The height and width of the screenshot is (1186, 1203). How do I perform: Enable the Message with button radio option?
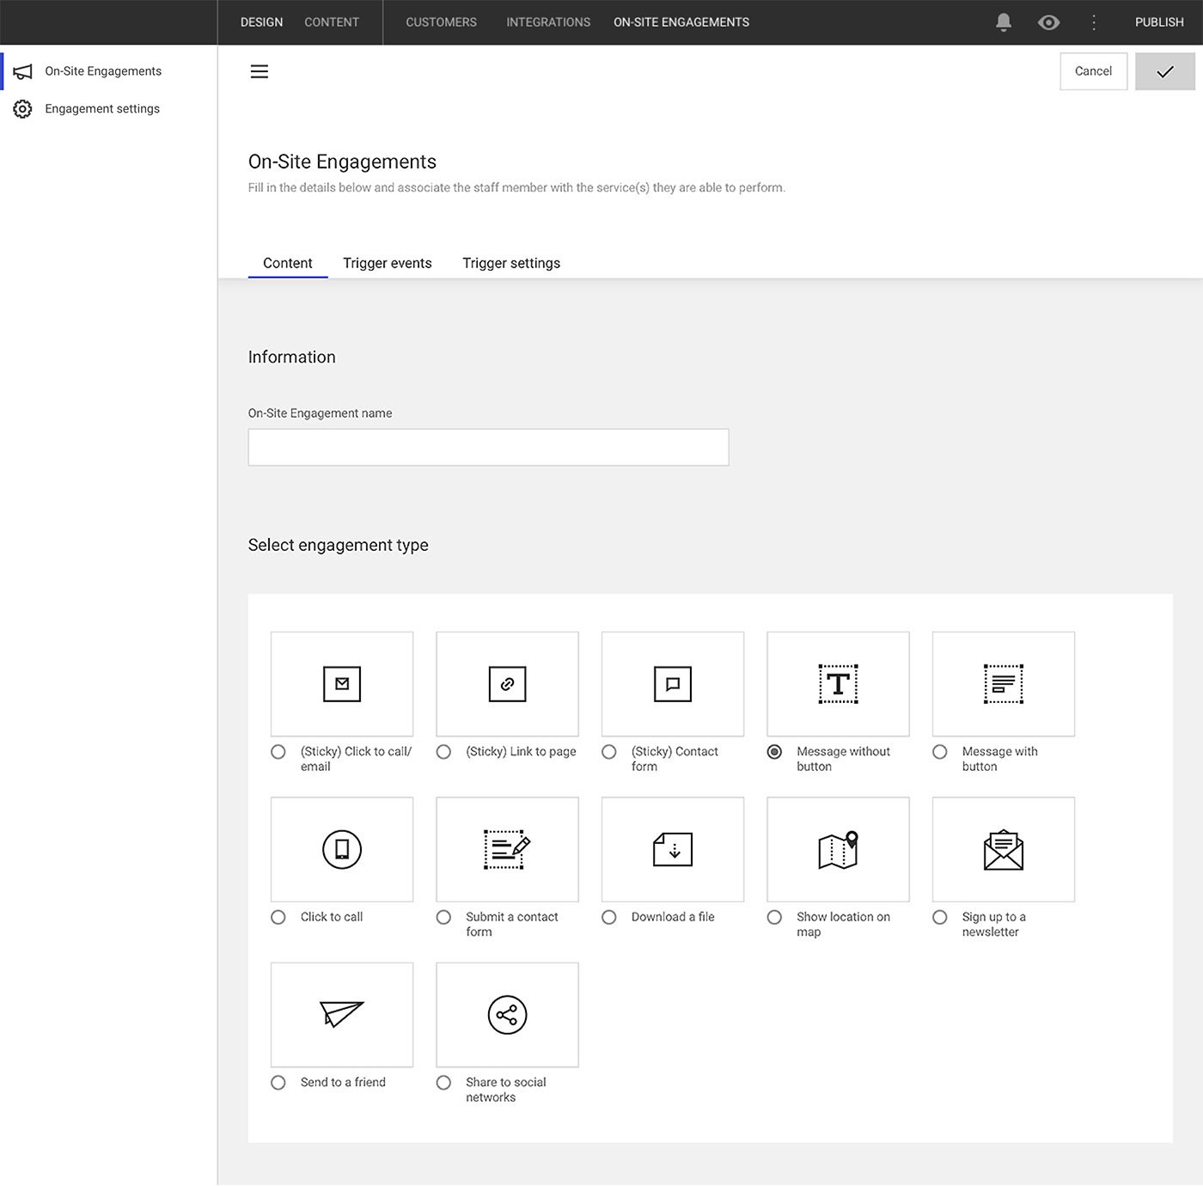(x=940, y=752)
